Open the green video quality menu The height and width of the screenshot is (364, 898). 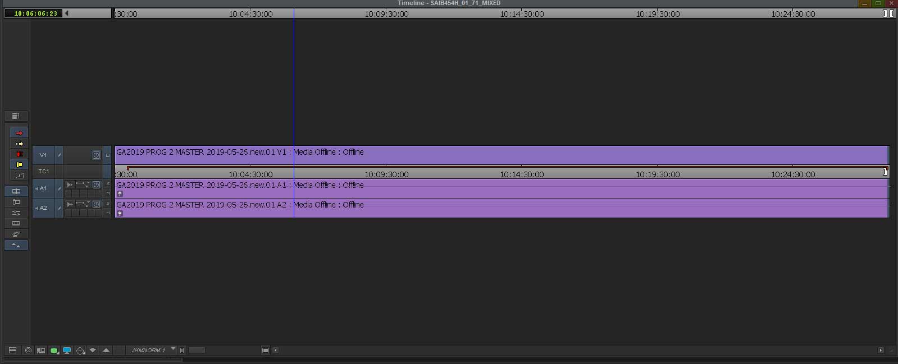click(x=54, y=351)
